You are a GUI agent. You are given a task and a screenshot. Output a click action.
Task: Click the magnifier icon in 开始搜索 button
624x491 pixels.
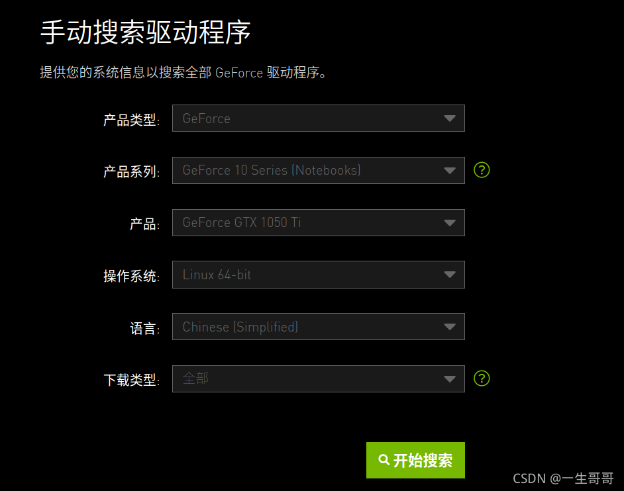point(384,460)
